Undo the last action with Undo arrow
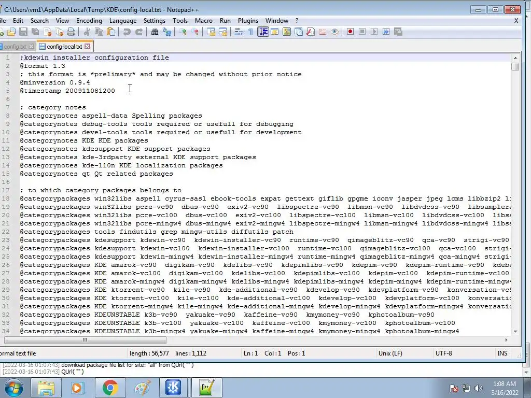The height and width of the screenshot is (398, 531). 127,32
